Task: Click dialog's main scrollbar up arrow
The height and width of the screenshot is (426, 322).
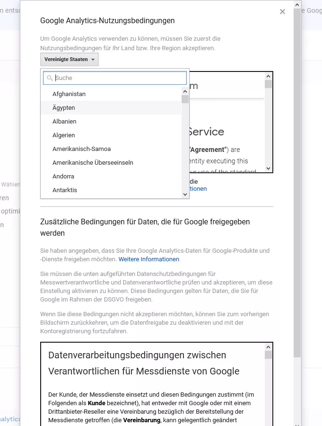Action: click(297, 5)
